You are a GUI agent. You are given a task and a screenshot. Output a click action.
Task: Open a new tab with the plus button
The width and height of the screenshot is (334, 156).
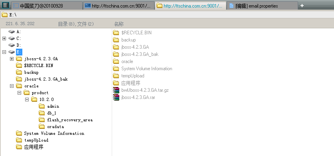point(302,6)
